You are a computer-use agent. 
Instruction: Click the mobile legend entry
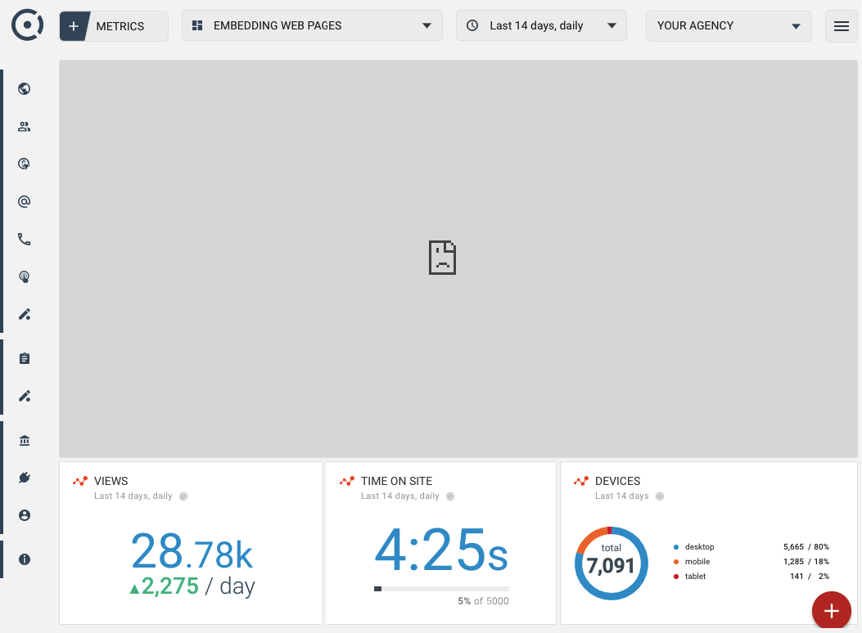pos(697,562)
